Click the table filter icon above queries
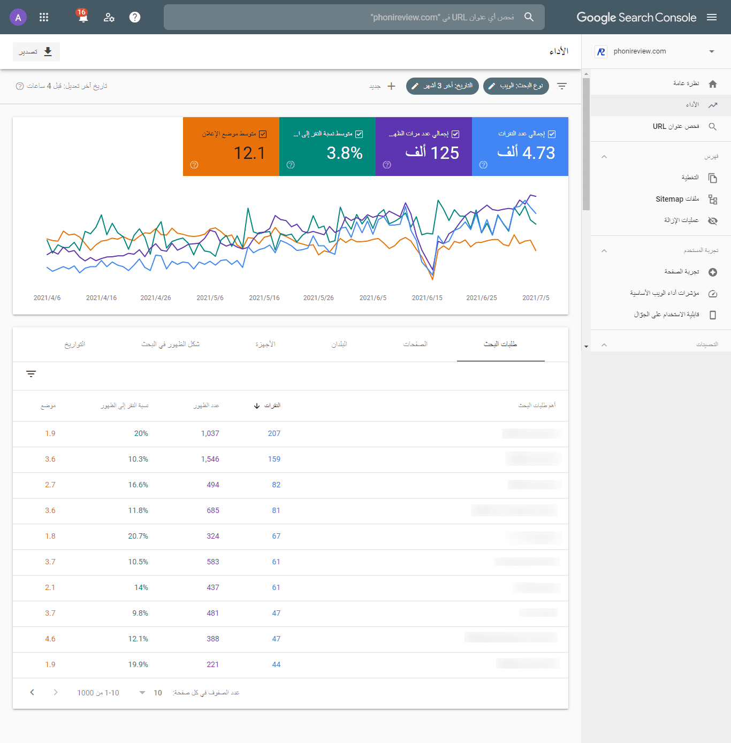 click(x=31, y=374)
